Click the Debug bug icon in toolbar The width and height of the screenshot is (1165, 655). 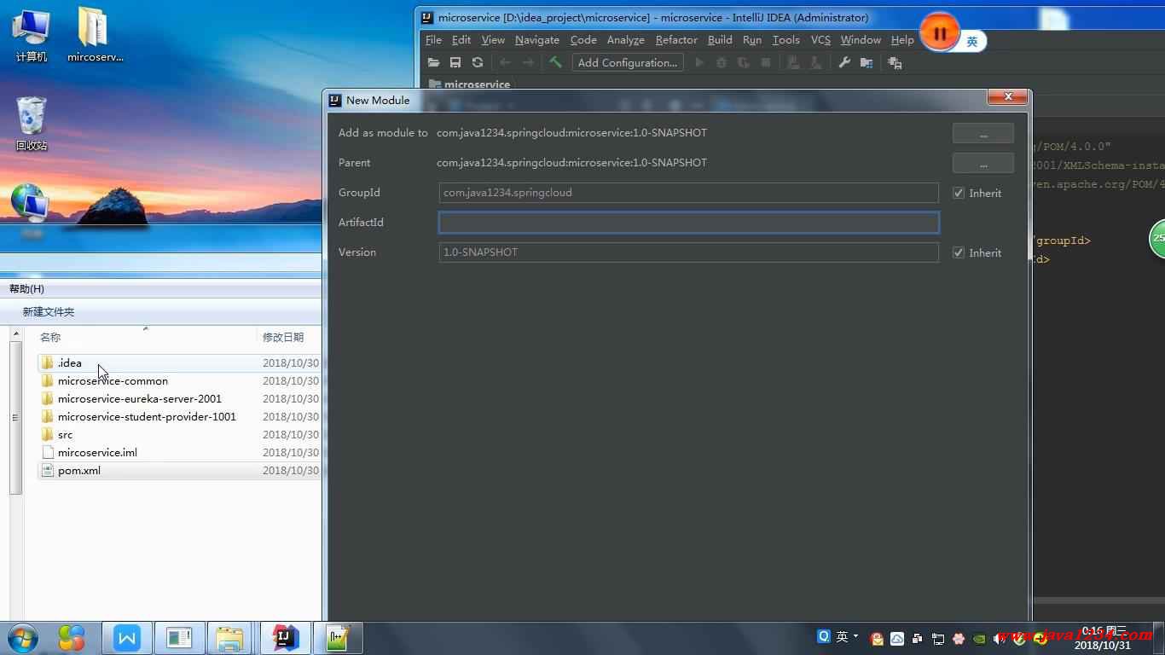click(x=722, y=62)
